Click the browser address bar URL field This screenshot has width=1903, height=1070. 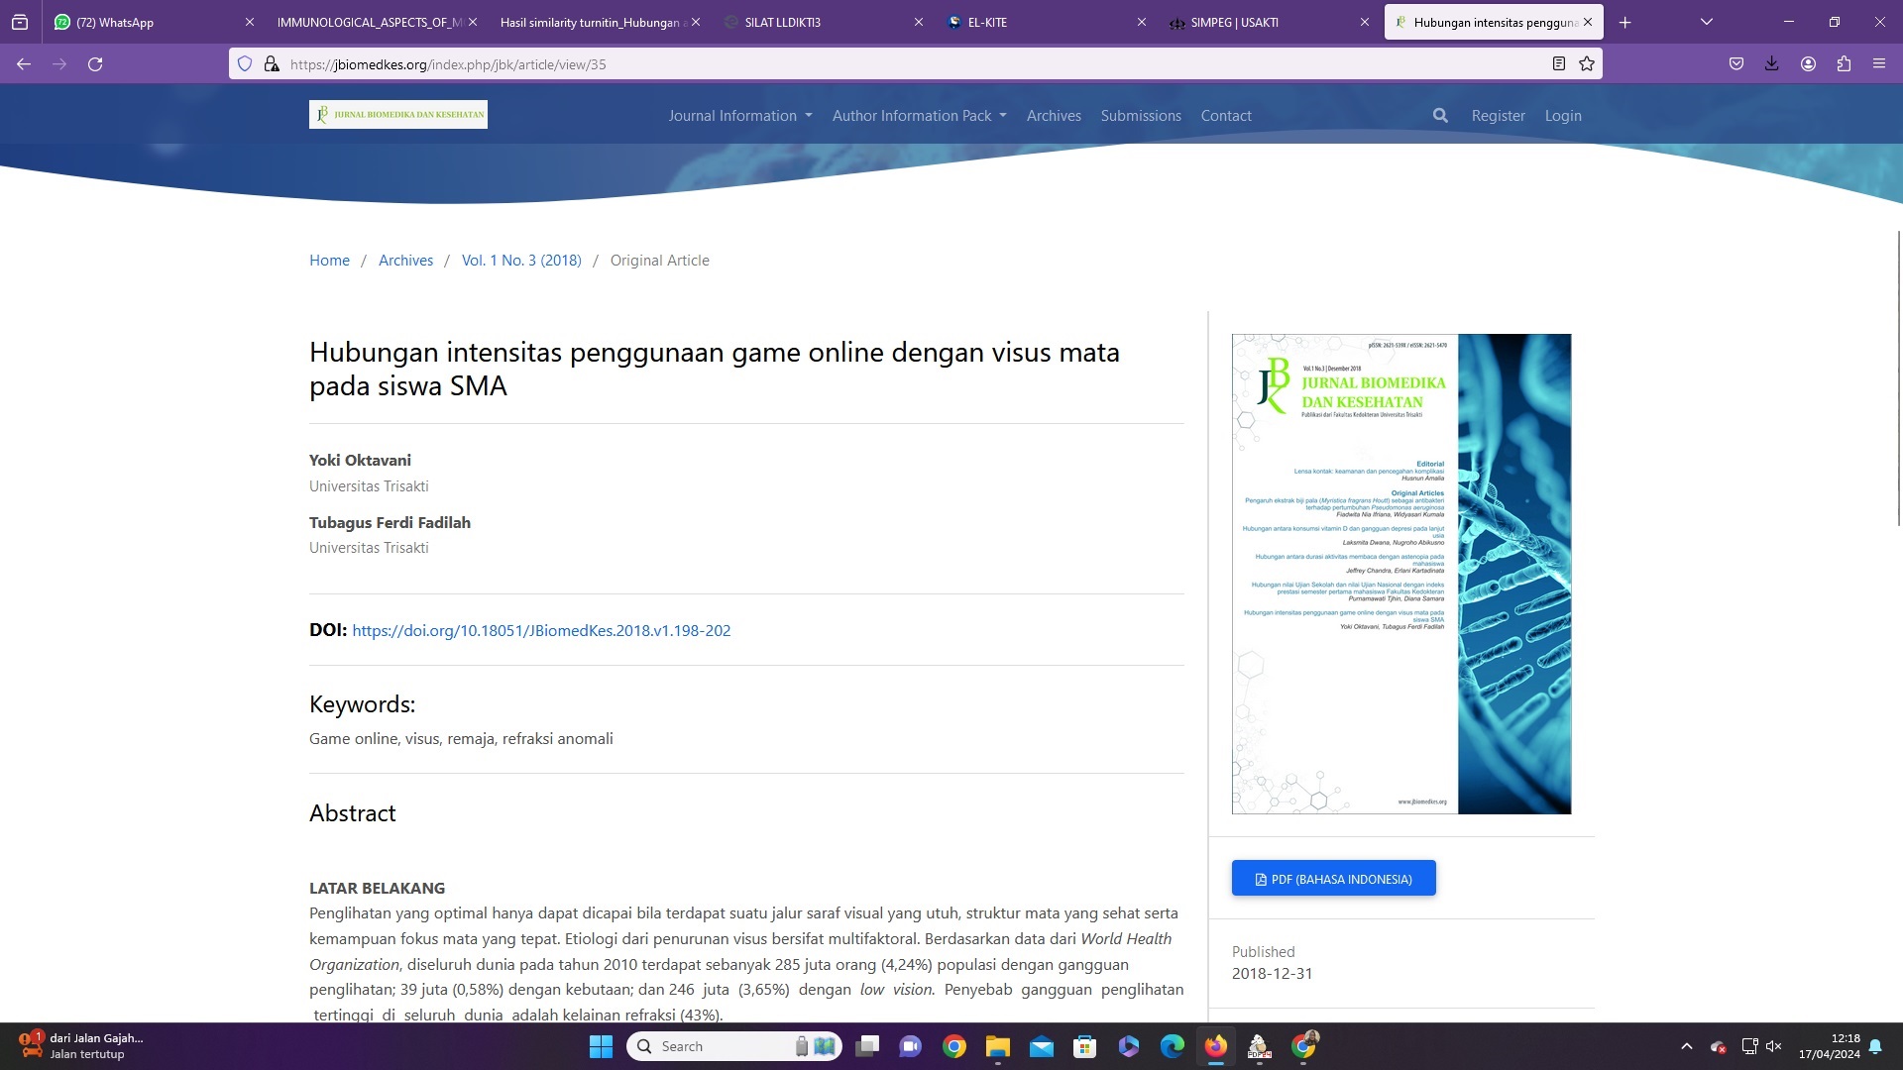892,64
